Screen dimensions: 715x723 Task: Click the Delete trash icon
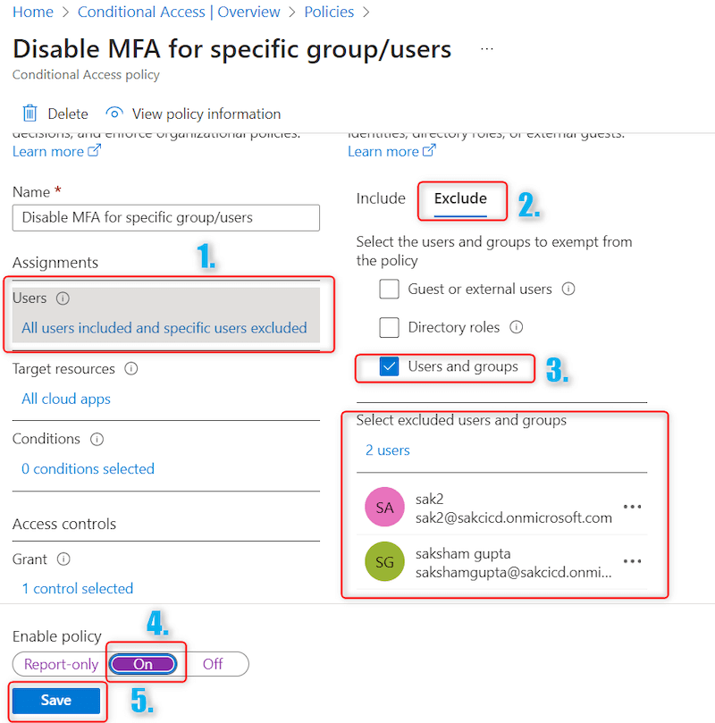pos(28,113)
